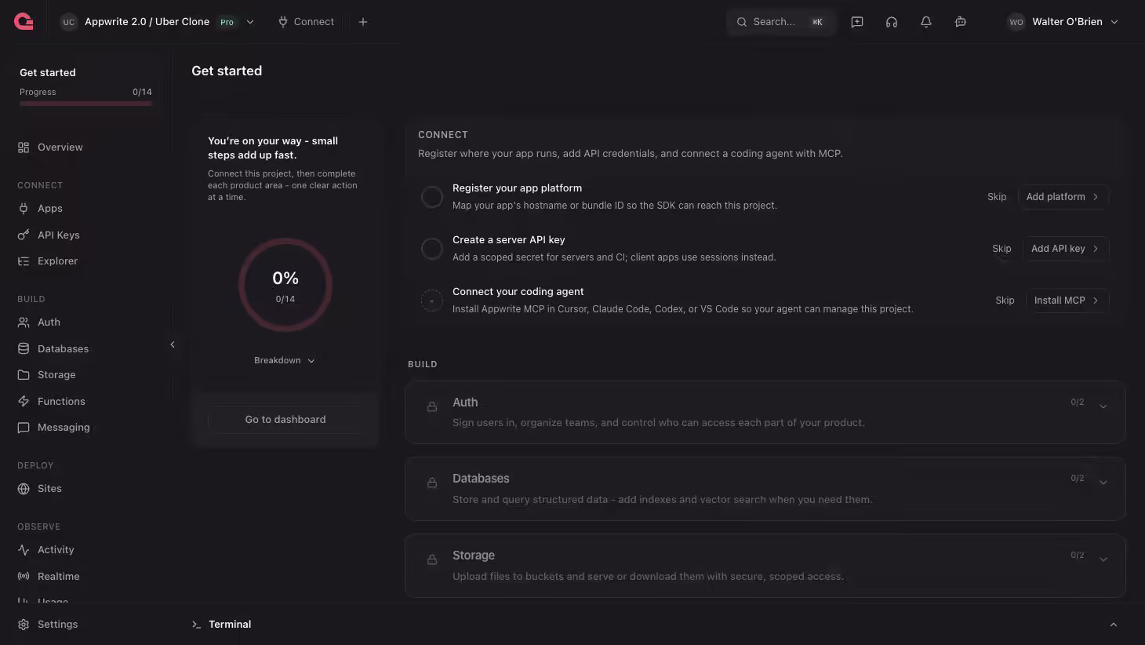
Task: Skip the Connect your coding agent step
Action: 1005,301
